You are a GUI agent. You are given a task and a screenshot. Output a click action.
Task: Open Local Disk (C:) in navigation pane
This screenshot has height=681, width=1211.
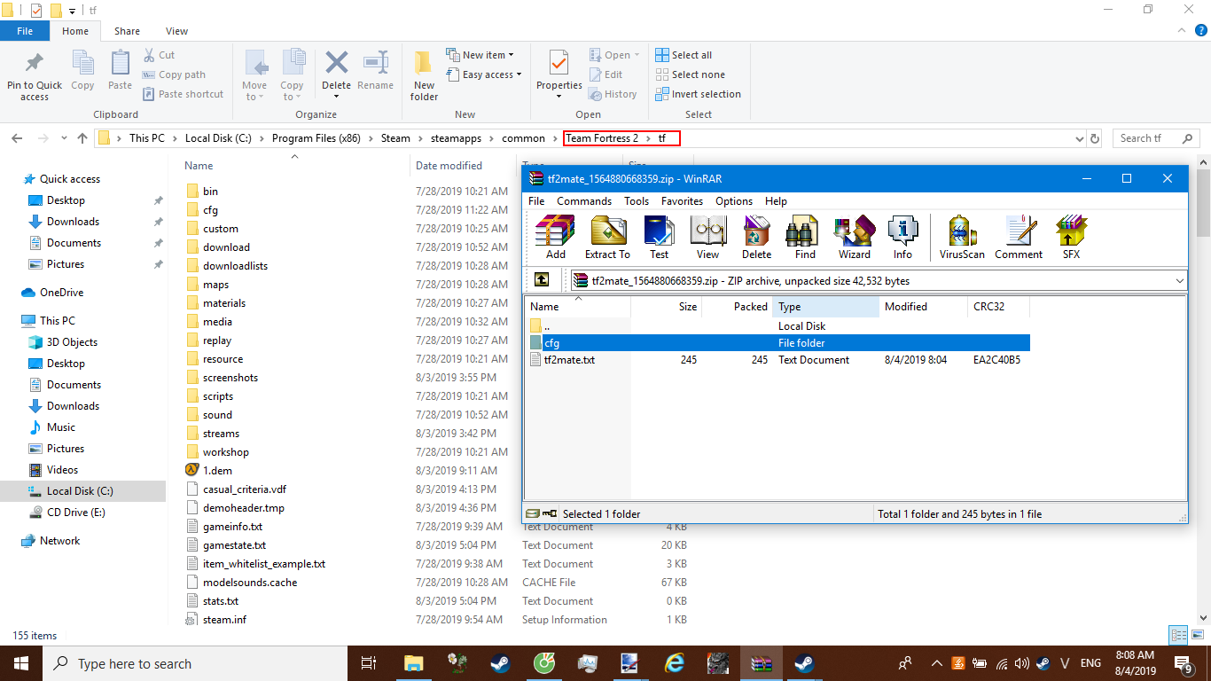point(80,491)
